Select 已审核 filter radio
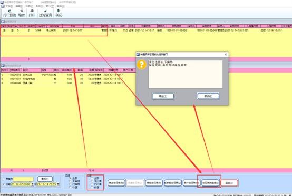The image size is (292, 196). [71, 184]
